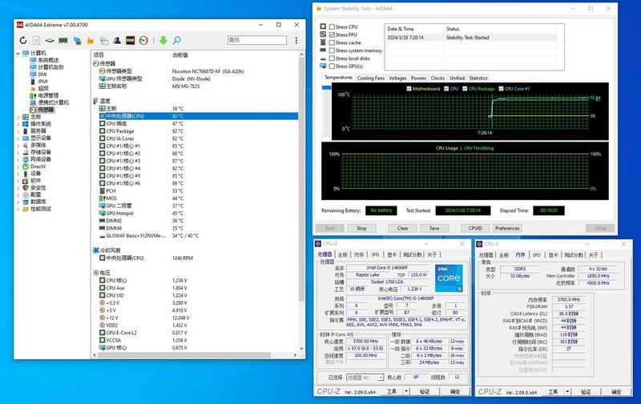The image size is (641, 404).
Task: Uncheck the Stress FPU checkbox
Action: 333,34
